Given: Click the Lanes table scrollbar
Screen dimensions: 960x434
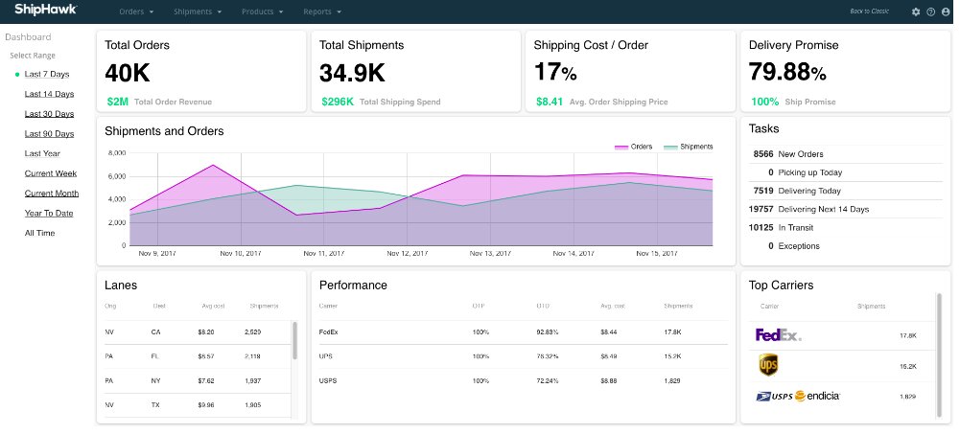Looking at the screenshot, I should (x=294, y=341).
